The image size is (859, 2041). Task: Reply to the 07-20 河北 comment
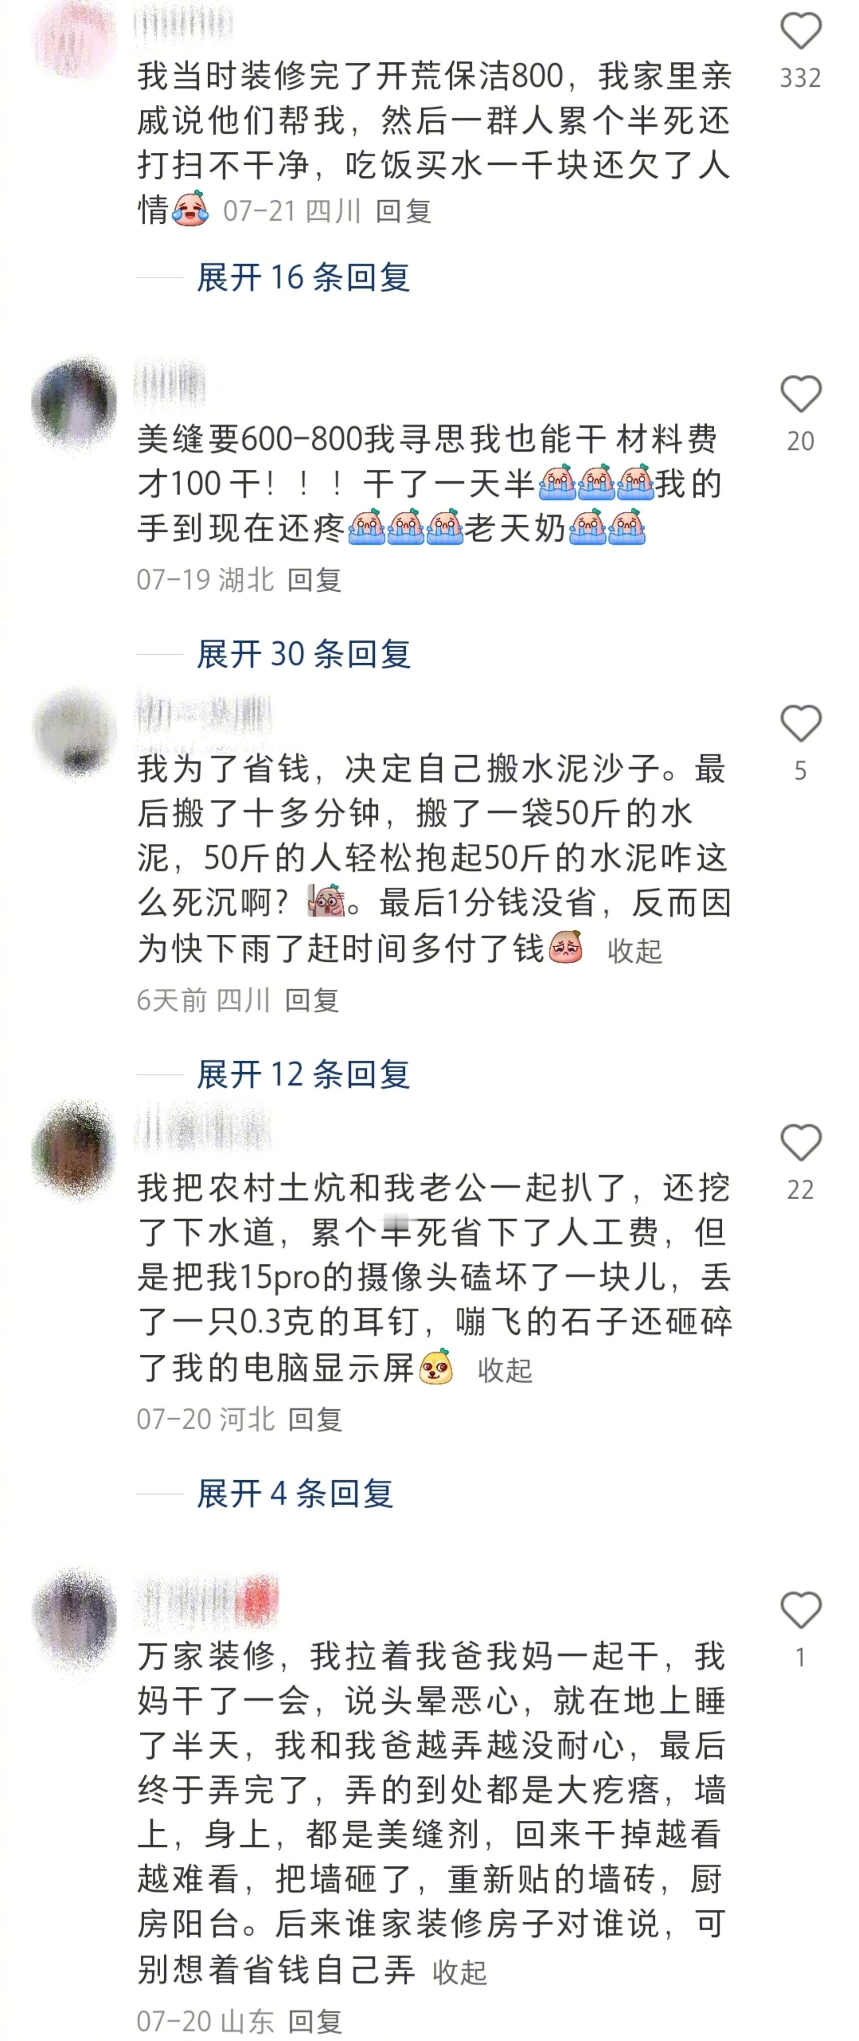314,1419
